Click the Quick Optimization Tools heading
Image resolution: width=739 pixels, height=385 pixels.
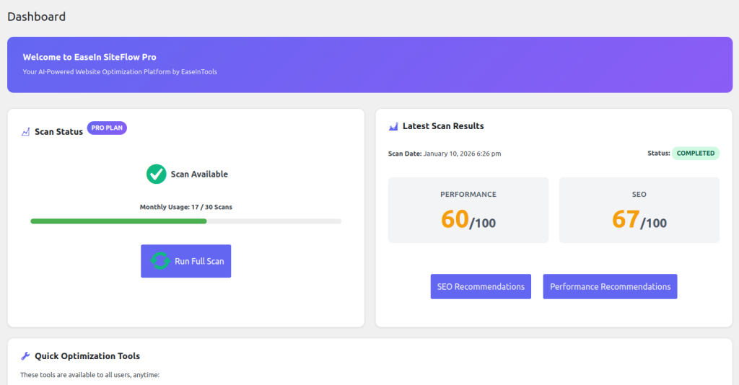[x=87, y=356]
